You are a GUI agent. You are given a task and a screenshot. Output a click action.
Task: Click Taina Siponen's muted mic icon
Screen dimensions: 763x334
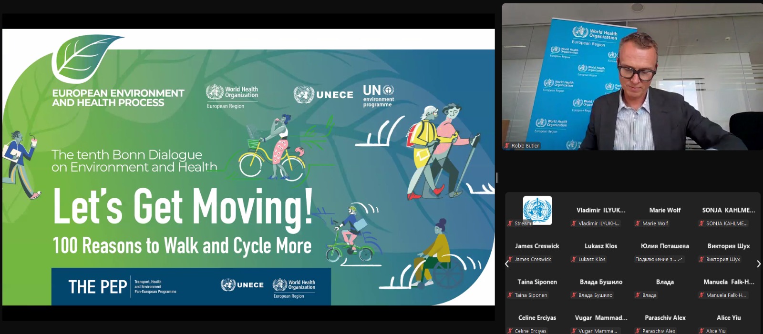click(510, 295)
